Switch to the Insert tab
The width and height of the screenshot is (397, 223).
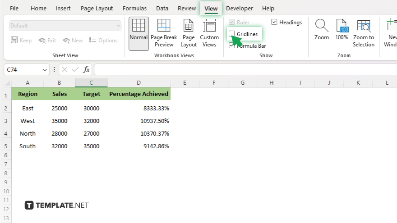click(x=63, y=9)
